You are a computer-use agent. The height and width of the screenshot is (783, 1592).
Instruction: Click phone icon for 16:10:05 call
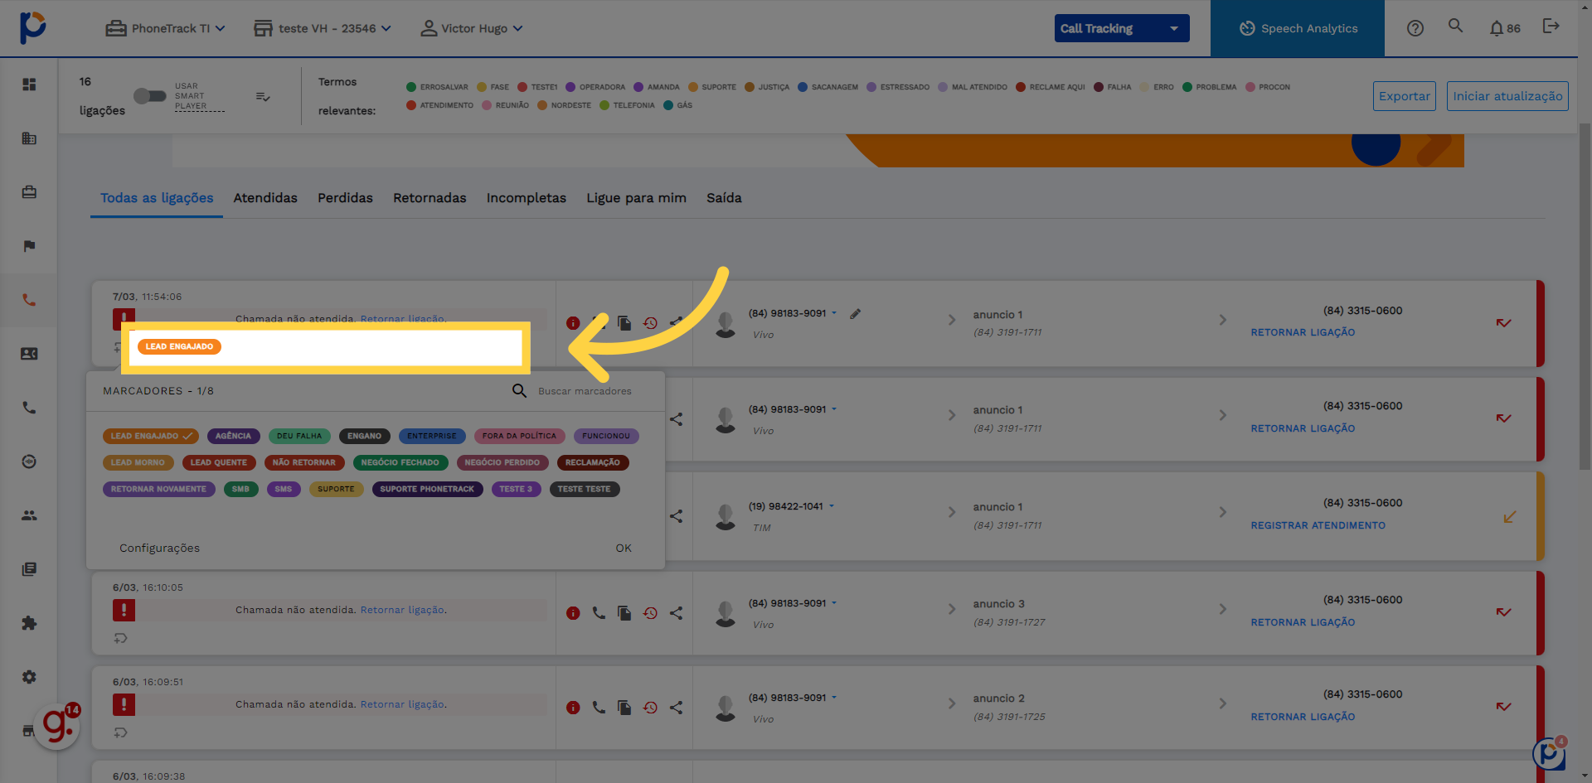coord(599,613)
